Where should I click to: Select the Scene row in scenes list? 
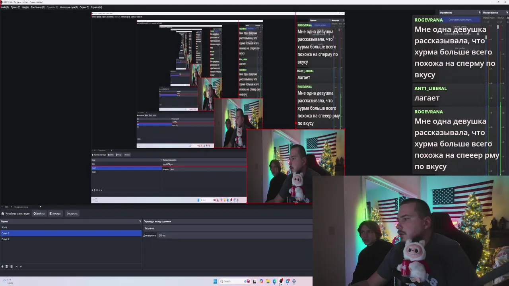[x=71, y=227]
